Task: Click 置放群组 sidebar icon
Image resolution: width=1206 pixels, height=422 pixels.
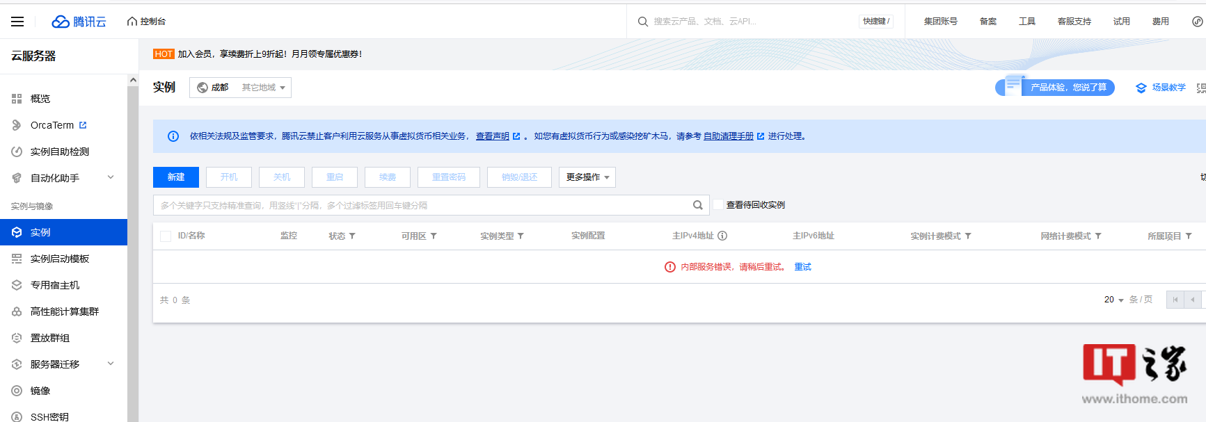Action: click(x=17, y=338)
